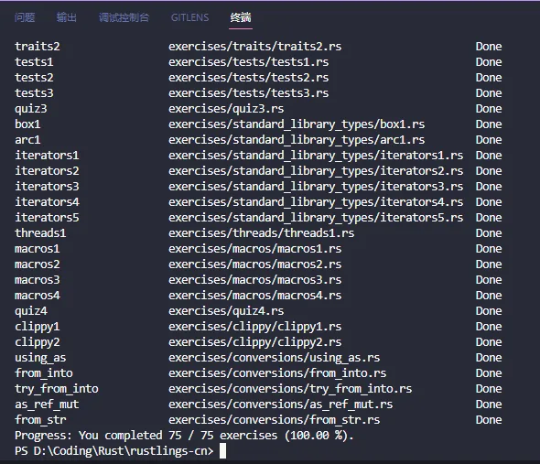The height and width of the screenshot is (464, 540).
Task: Click the exercise name box1 in first column
Action: tap(27, 124)
